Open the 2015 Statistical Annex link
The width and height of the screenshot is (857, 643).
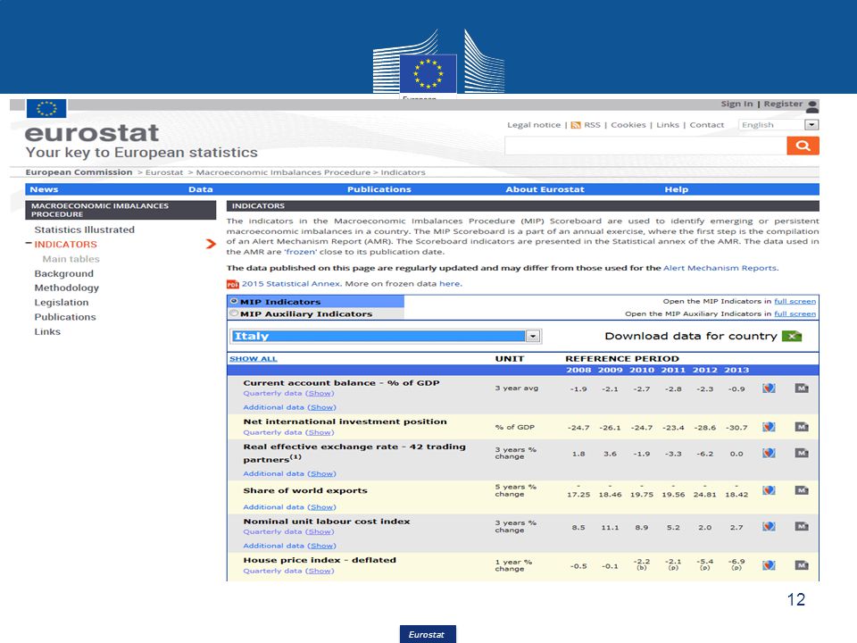pyautogui.click(x=291, y=284)
